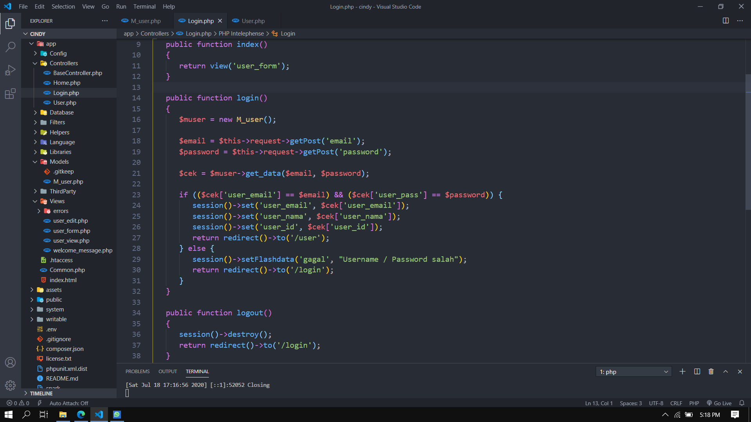
Task: Open the Accounts icon in activity bar
Action: click(11, 362)
